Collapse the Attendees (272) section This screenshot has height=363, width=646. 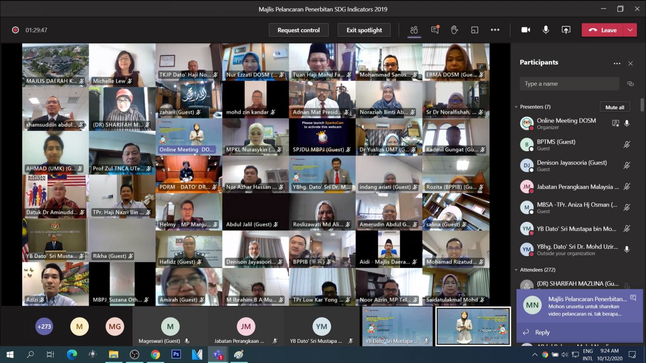click(516, 270)
